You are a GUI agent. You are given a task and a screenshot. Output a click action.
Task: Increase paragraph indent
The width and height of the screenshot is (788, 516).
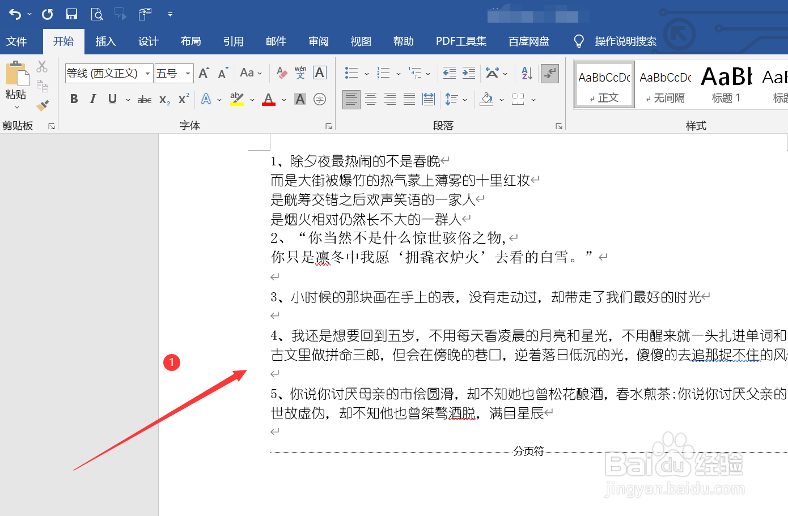point(469,73)
